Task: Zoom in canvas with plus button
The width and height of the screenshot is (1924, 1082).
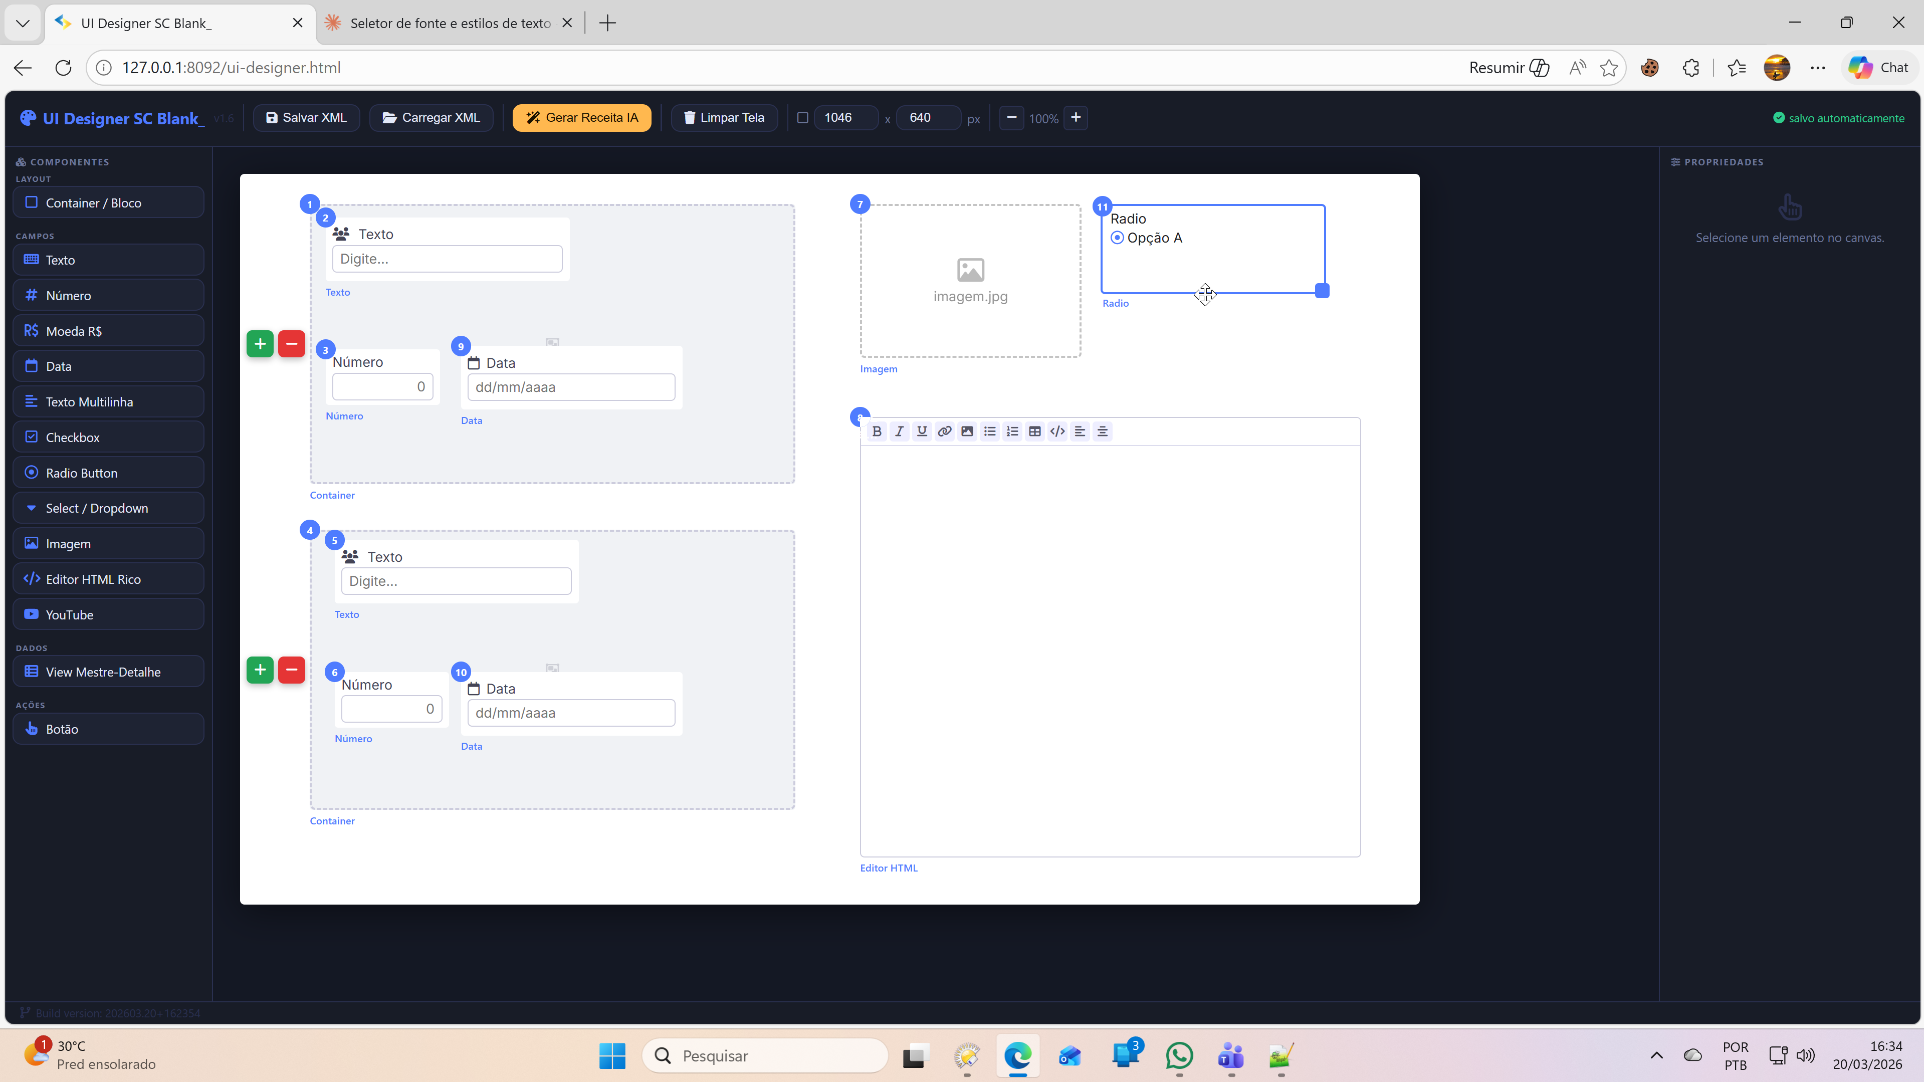Action: coord(1076,118)
